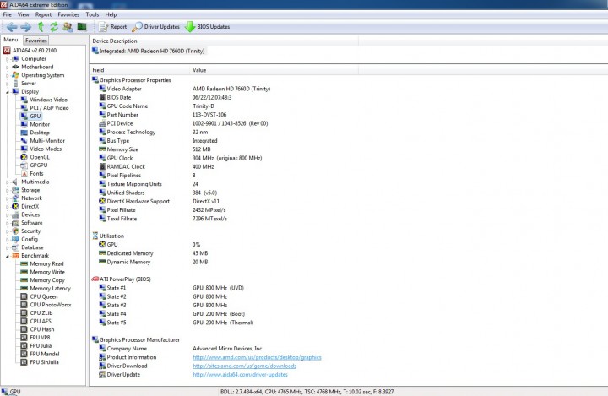Screen dimensions: 608x396
Task: Select the Desktop tree item
Action: [x=40, y=133]
